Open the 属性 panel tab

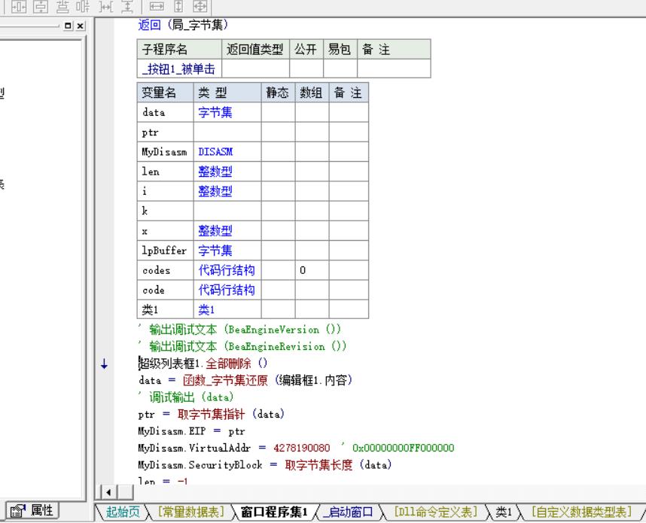(x=32, y=511)
